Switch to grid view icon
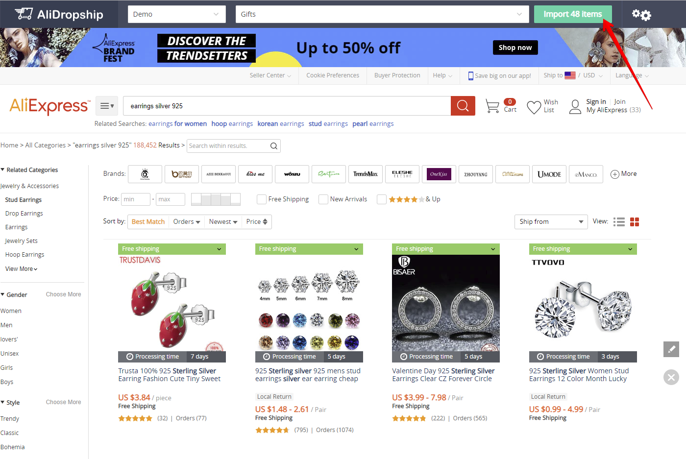686x459 pixels. point(635,222)
